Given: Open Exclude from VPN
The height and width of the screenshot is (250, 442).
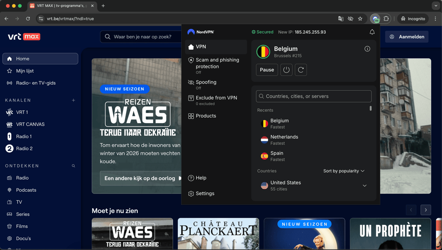Looking at the screenshot, I should (x=216, y=100).
